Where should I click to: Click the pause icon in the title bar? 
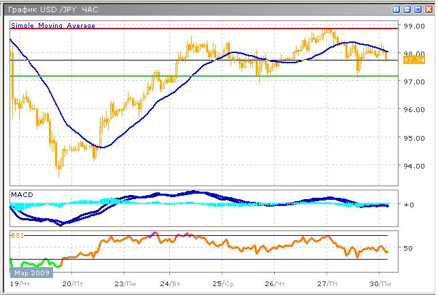pos(397,9)
